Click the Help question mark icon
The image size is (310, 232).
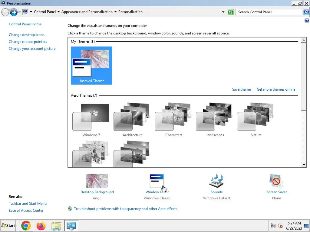click(x=307, y=21)
